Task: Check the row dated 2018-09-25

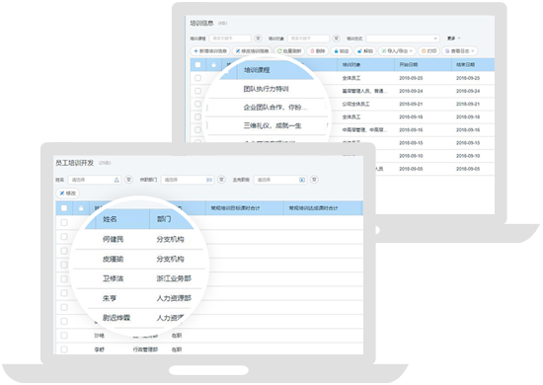Action: point(197,78)
